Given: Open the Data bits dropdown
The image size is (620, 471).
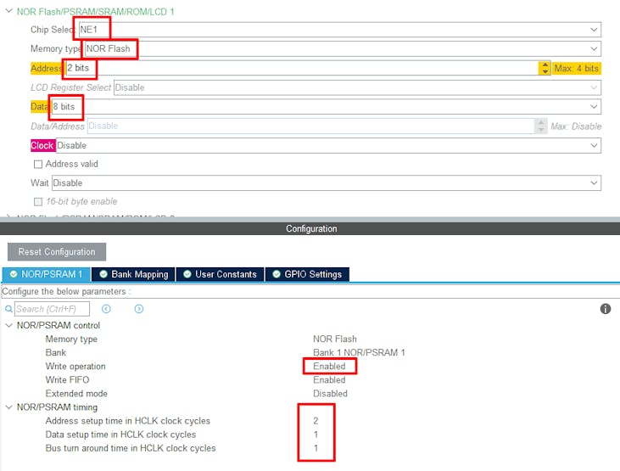Looking at the screenshot, I should coord(327,106).
